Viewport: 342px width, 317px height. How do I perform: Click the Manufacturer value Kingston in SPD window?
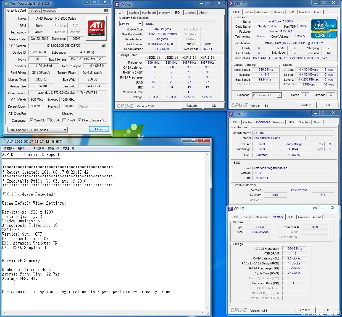162,39
